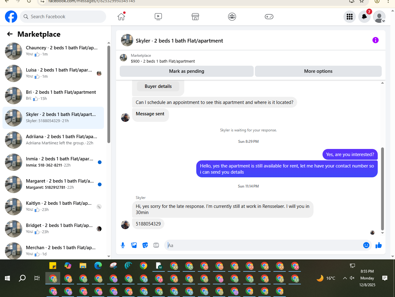This screenshot has height=297, width=395.
Task: Open the '$900 - 2 beds 1 bath Flat/apartment' listing
Action: click(163, 61)
